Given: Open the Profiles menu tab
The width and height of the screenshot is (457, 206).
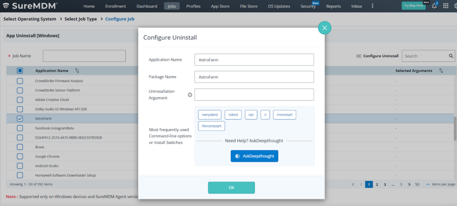Looking at the screenshot, I should (x=193, y=6).
